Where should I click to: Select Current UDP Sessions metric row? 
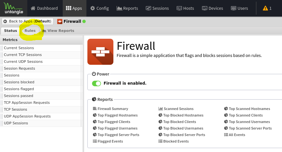(x=41, y=62)
